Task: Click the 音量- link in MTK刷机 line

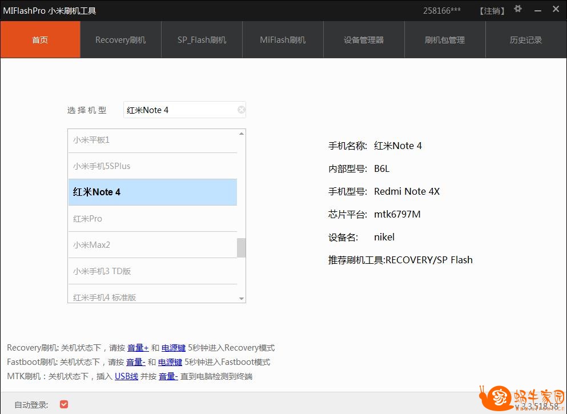Action: [168, 376]
